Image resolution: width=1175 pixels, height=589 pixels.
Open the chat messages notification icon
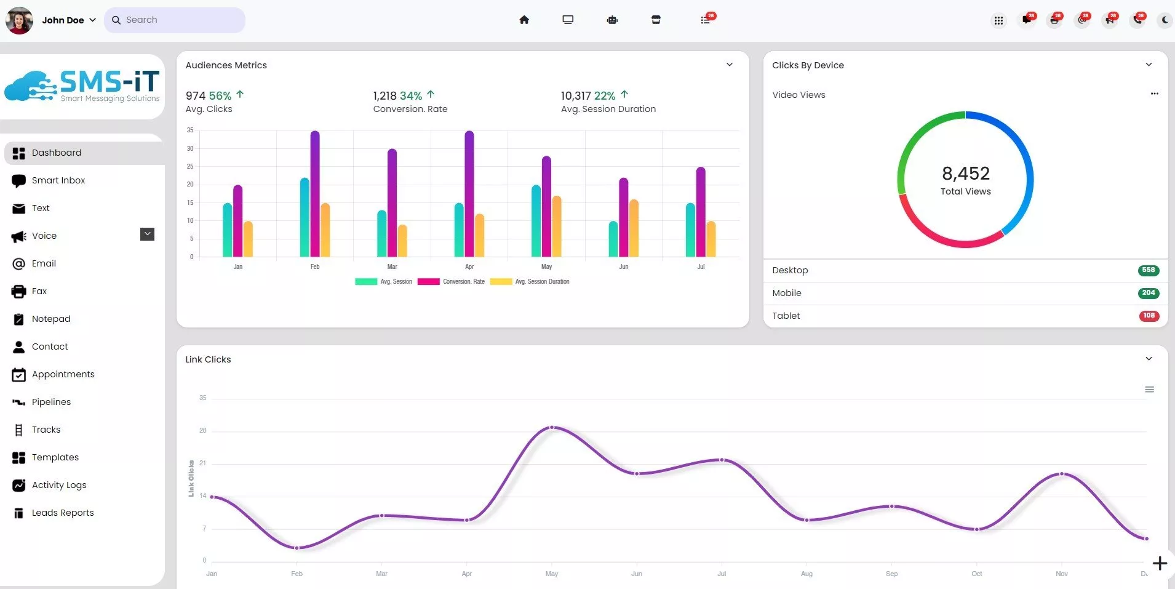(1027, 20)
